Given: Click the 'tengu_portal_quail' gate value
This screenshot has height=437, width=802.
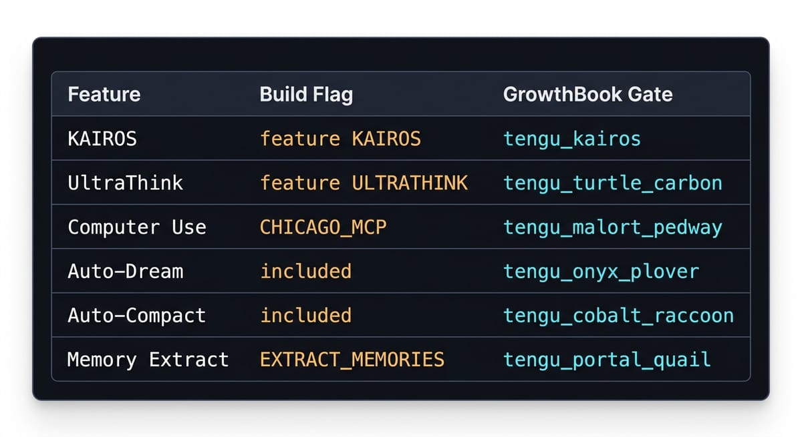Looking at the screenshot, I should point(607,361).
